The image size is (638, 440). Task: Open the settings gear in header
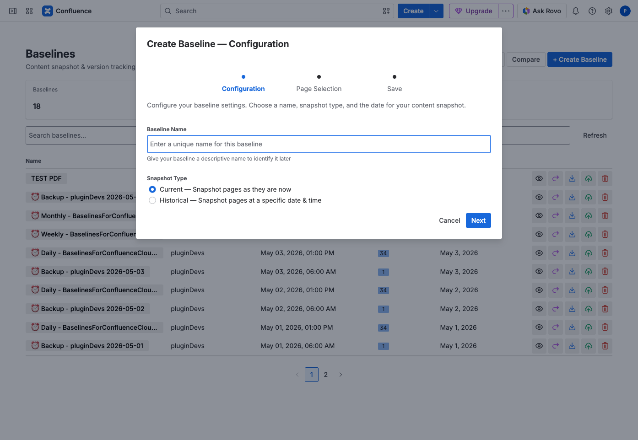(609, 11)
